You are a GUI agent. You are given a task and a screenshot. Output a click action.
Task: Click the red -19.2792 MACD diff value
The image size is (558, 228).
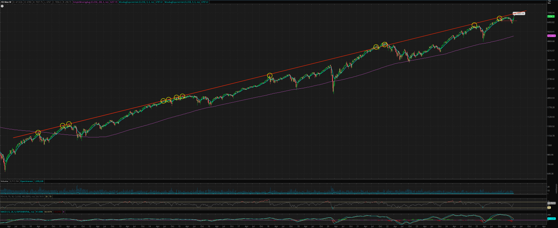click(x=57, y=212)
